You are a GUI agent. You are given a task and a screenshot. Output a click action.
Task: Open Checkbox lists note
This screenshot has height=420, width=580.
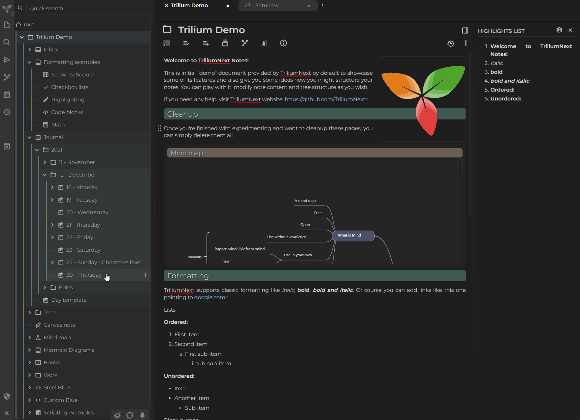pos(70,87)
